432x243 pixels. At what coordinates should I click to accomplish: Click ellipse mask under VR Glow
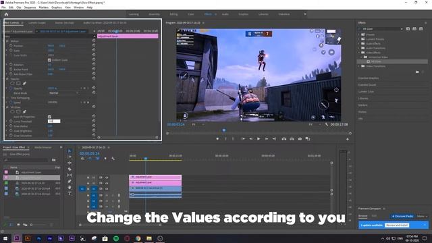point(12,111)
